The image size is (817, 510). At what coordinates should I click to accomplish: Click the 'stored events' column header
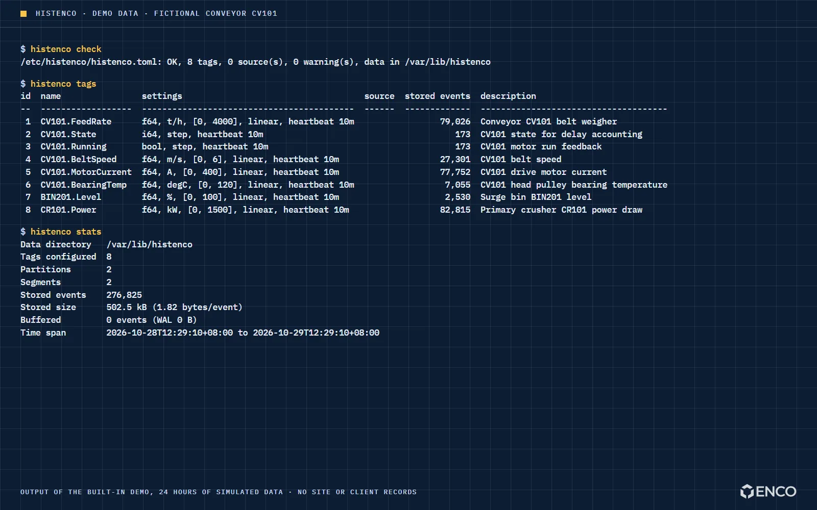click(438, 96)
